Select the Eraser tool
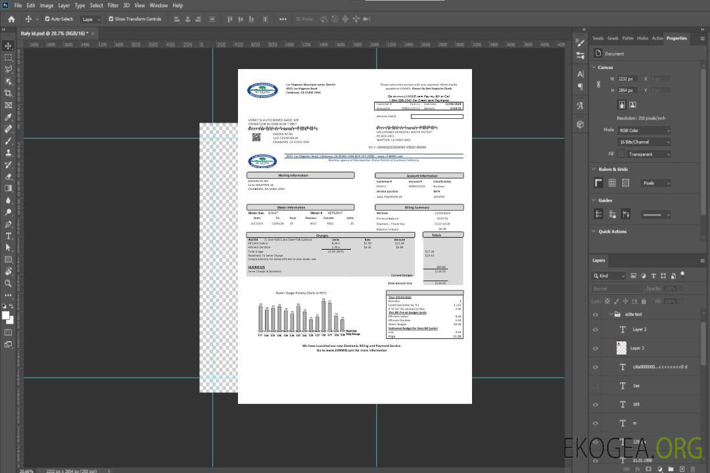710x473 pixels. click(8, 177)
